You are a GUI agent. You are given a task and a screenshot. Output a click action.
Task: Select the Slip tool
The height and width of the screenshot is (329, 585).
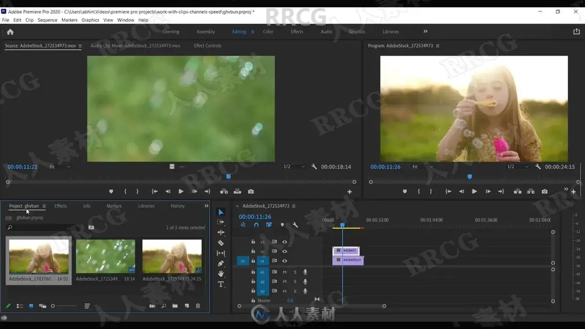coord(221,253)
